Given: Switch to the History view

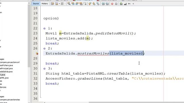Looking at the screenshot, I should (45, 4).
